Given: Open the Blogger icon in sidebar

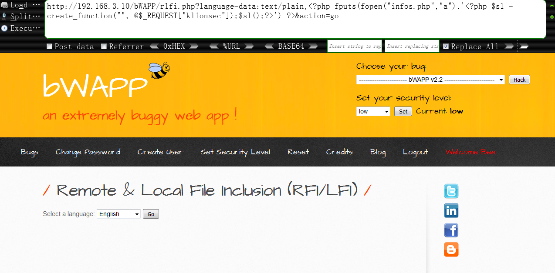Looking at the screenshot, I should (451, 250).
